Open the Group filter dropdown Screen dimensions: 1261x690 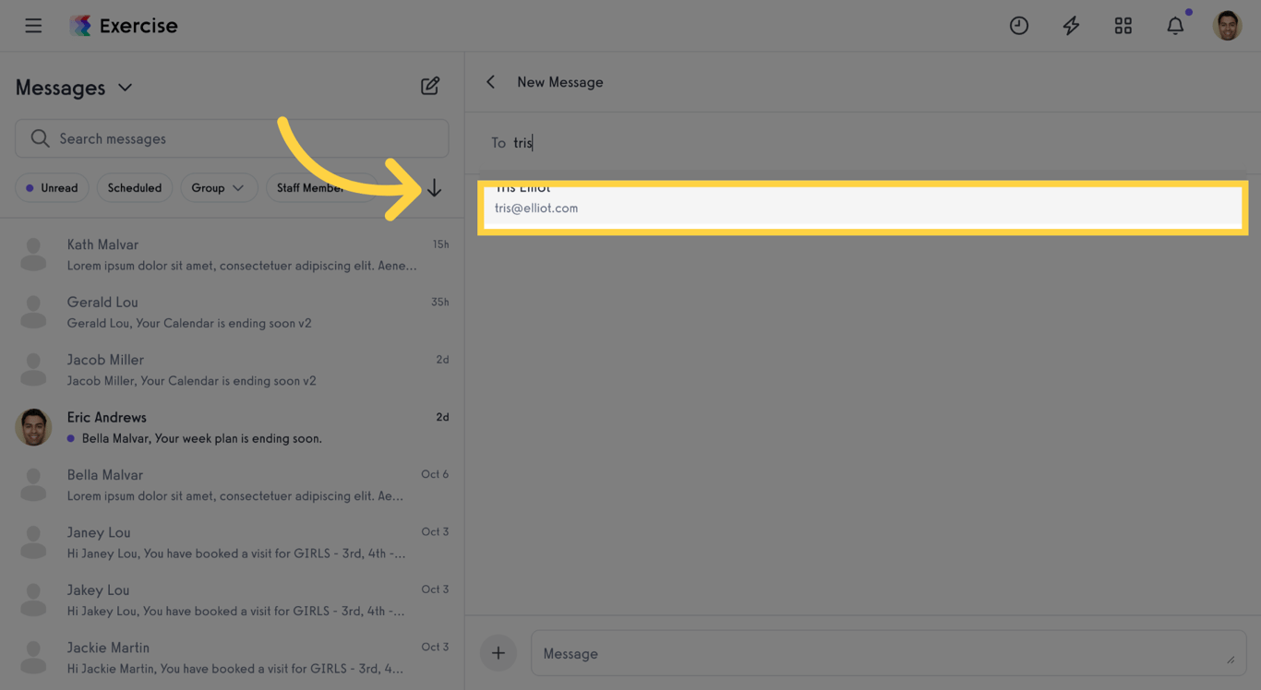pyautogui.click(x=219, y=187)
